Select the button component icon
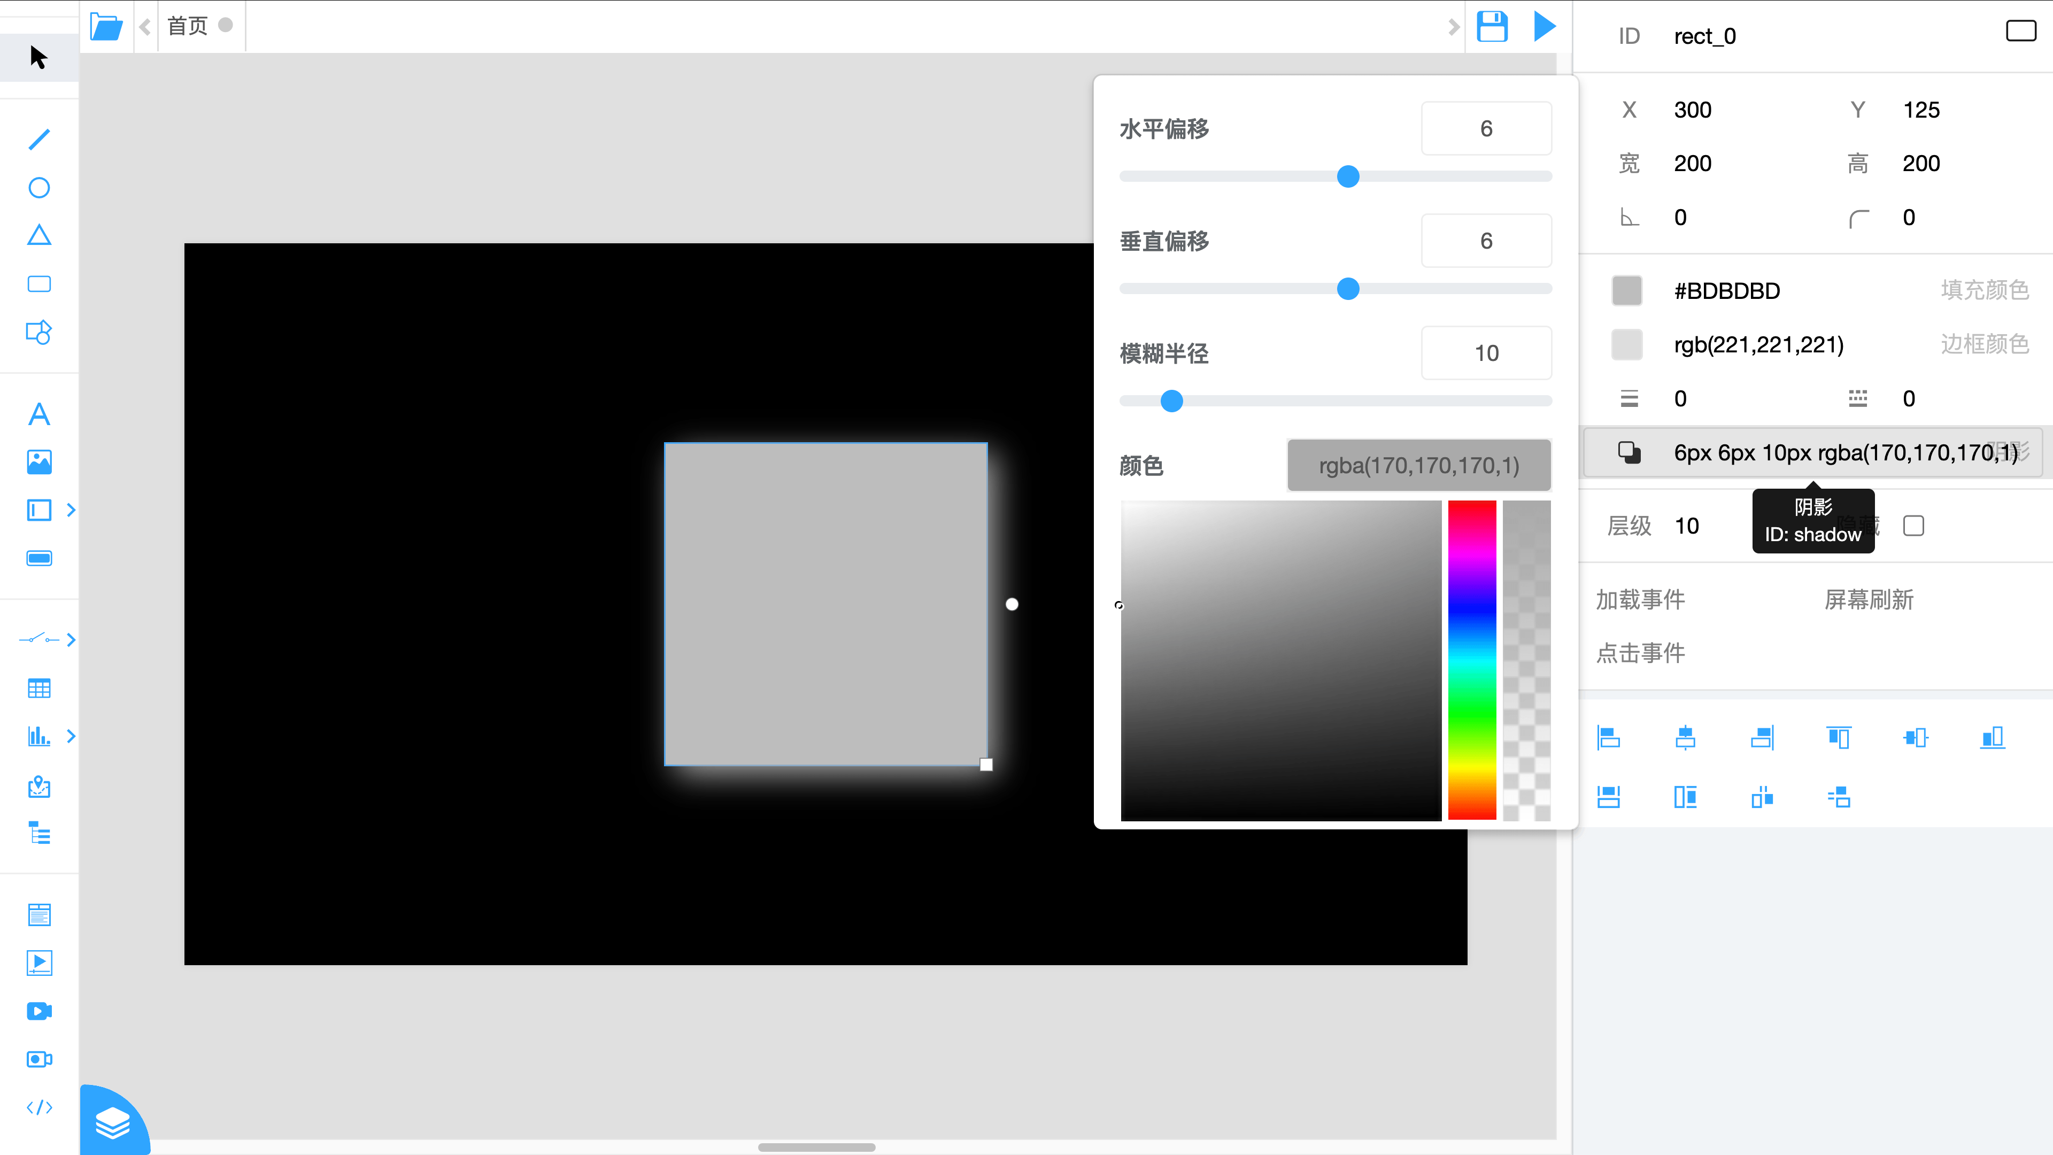Image resolution: width=2053 pixels, height=1155 pixels. [39, 558]
